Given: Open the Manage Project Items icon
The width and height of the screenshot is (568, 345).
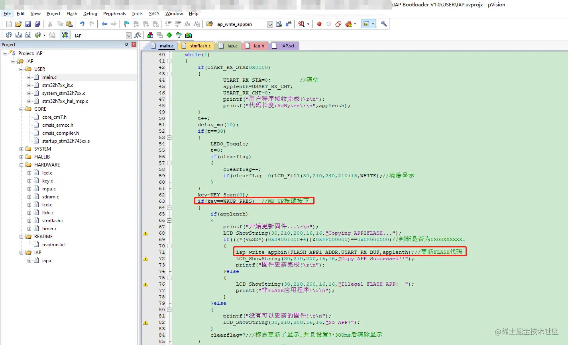Looking at the screenshot, I should pos(150,35).
